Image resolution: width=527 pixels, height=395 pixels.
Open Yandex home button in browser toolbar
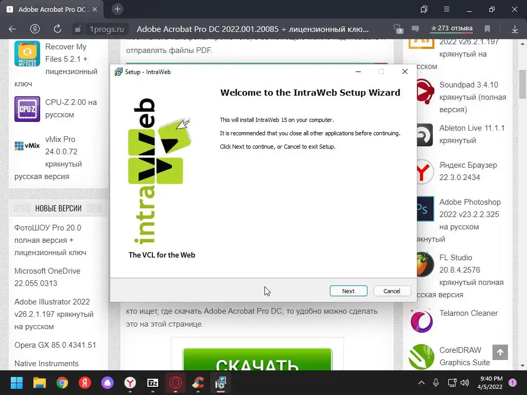coord(35,29)
